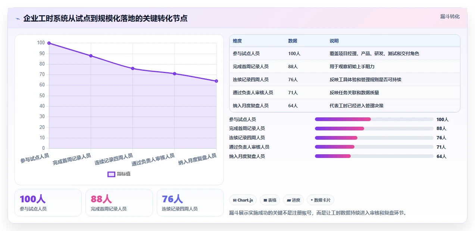Select the 数据卡片 tag chip
475x231 pixels.
click(321, 200)
